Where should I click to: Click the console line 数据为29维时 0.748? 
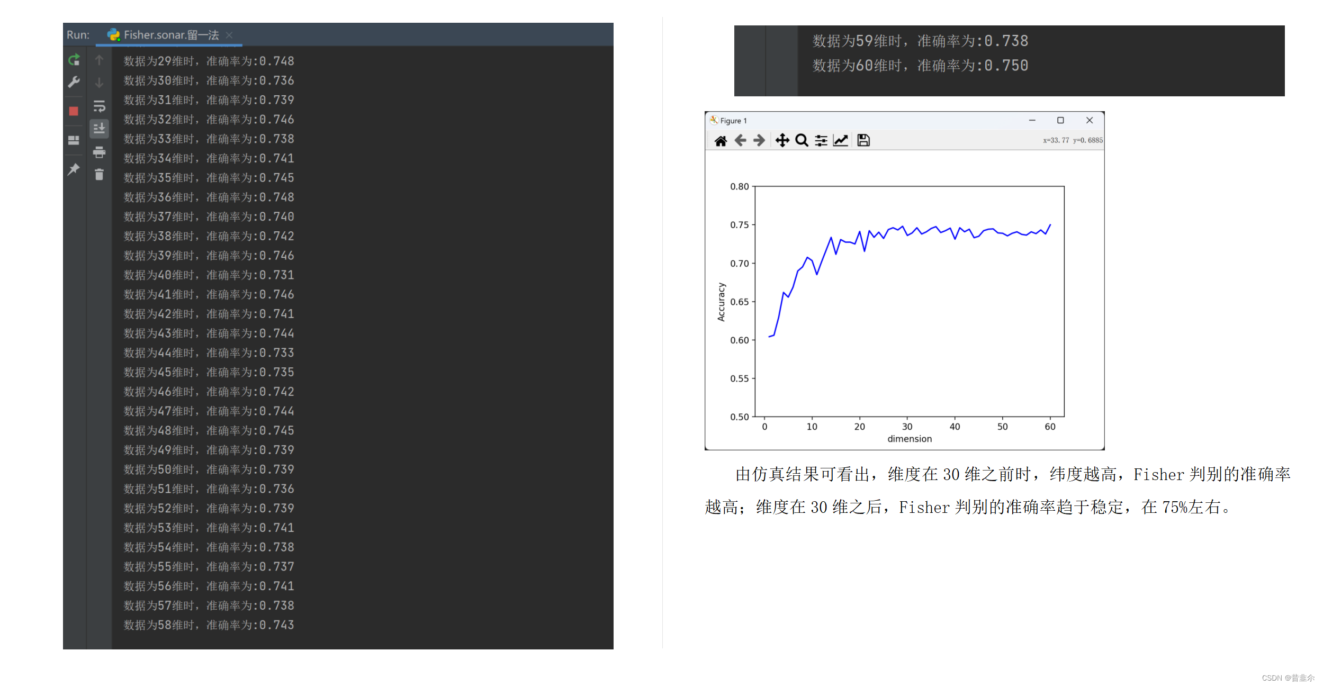[x=209, y=61]
